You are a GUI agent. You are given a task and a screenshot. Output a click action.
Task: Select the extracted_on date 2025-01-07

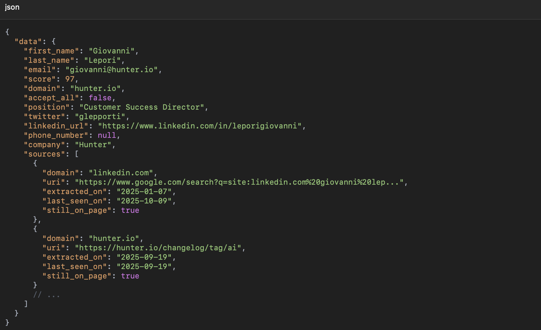[144, 192]
